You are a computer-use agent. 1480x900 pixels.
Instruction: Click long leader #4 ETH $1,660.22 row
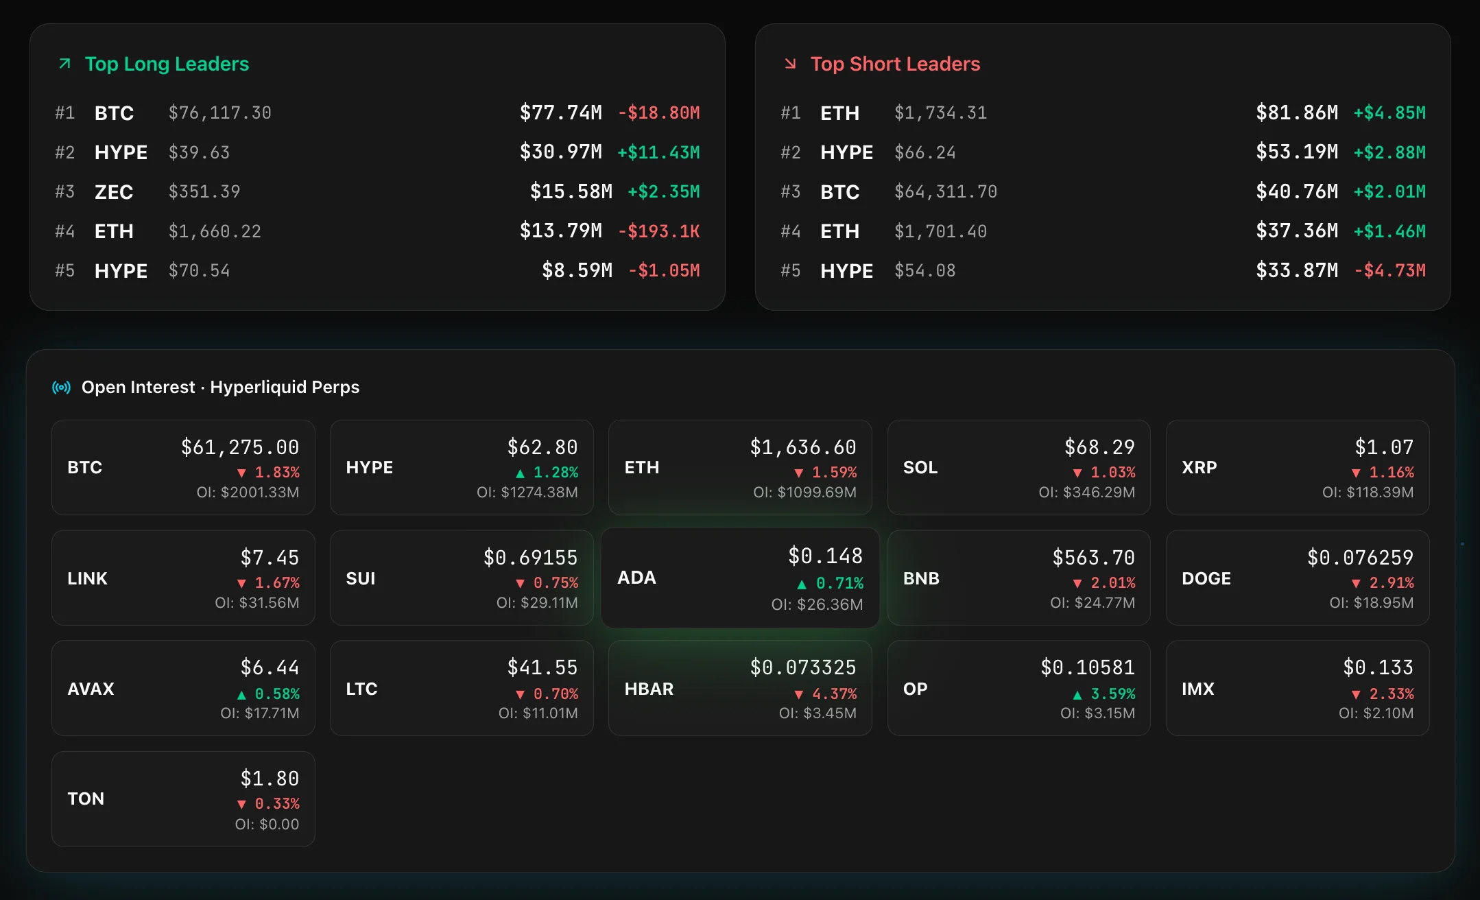tap(377, 231)
